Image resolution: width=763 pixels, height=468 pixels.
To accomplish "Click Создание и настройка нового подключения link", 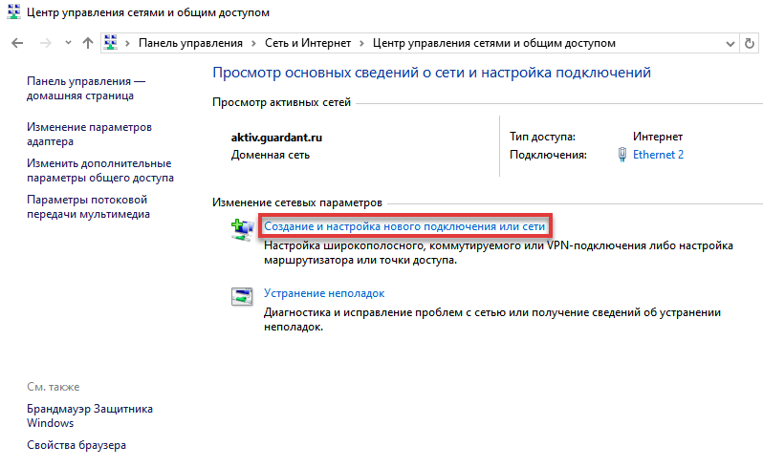I will point(404,226).
